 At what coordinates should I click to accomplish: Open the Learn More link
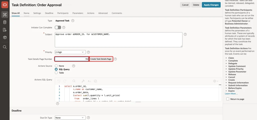pos(231,94)
